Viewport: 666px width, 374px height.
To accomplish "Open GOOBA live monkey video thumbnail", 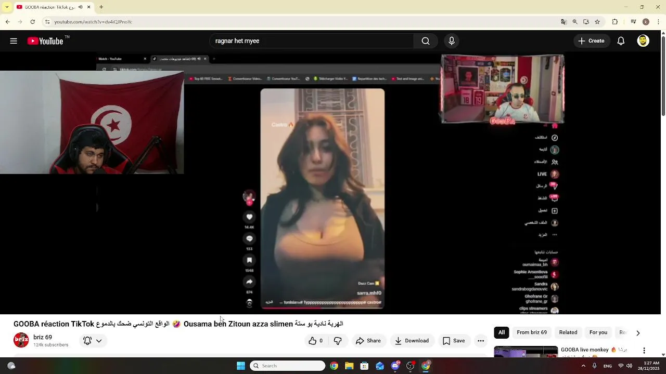I will click(x=526, y=352).
